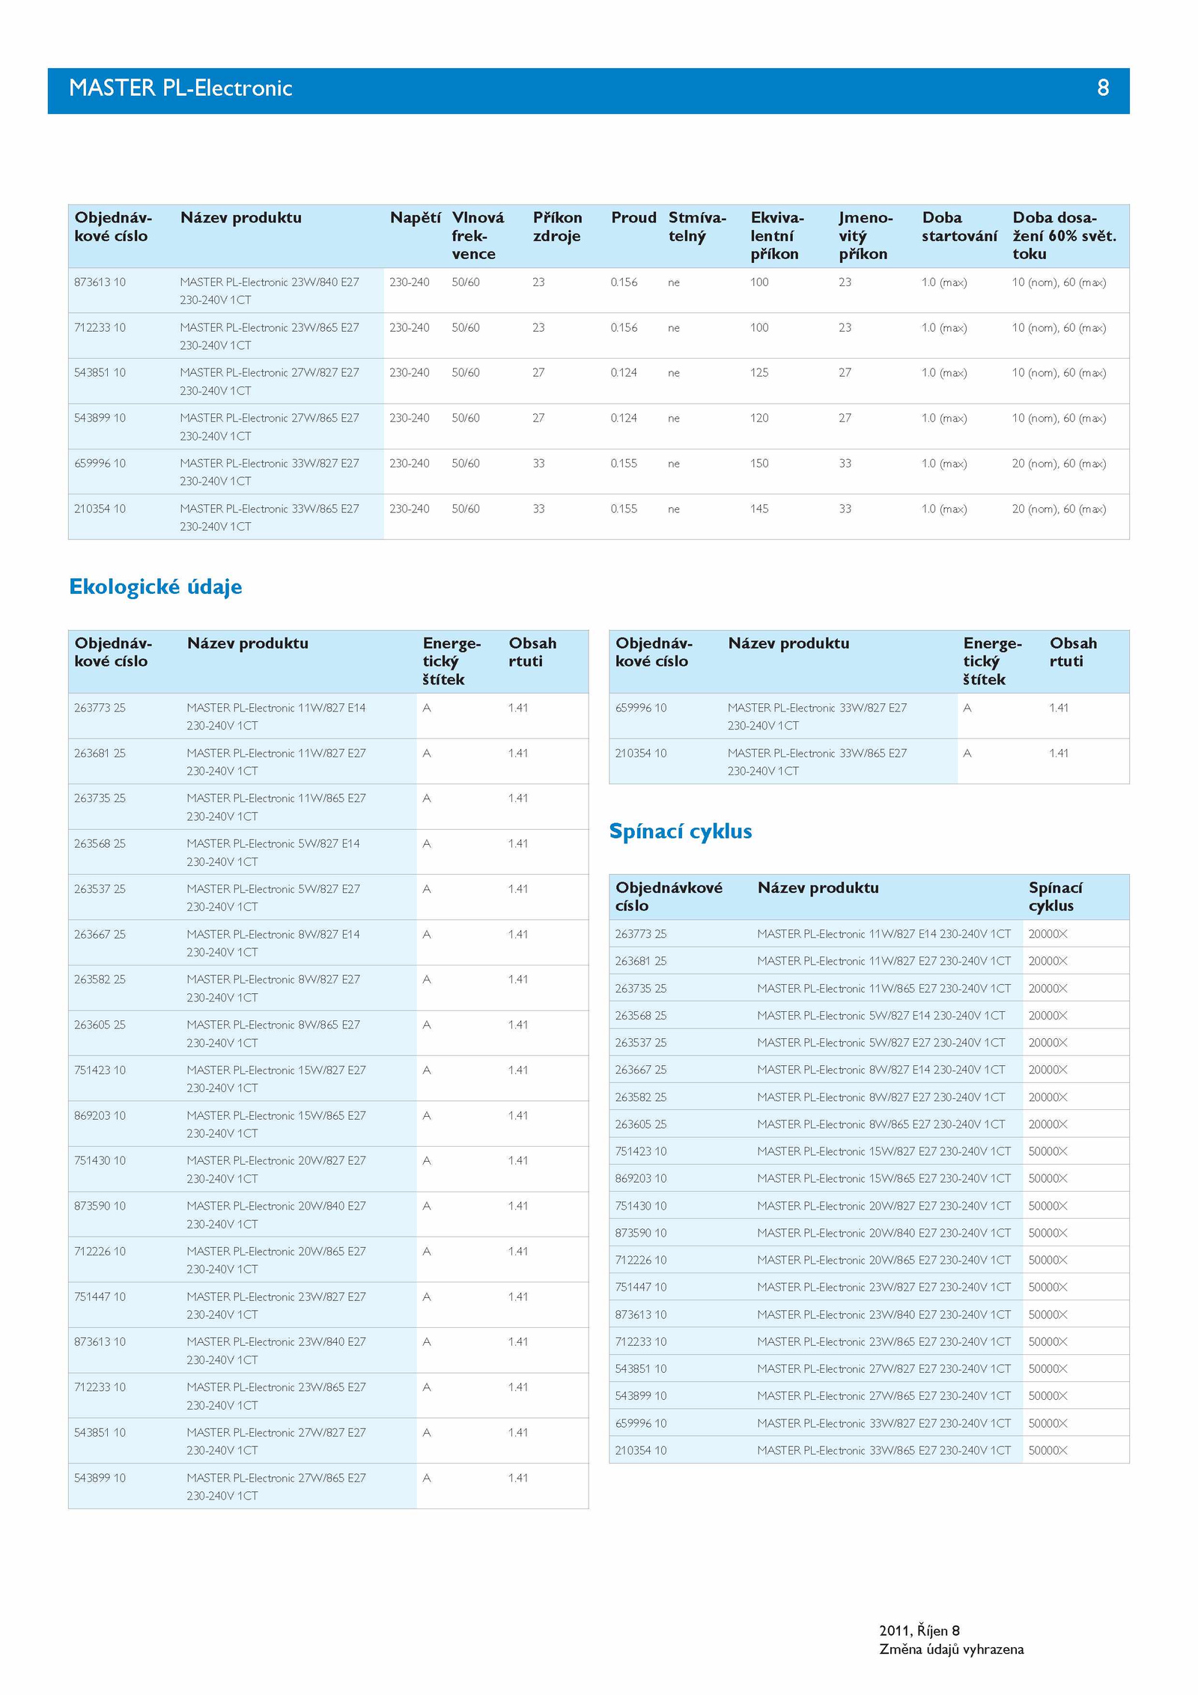Click 23W/840 E27 product in left ecological table
1198x1695 pixels.
[276, 1351]
